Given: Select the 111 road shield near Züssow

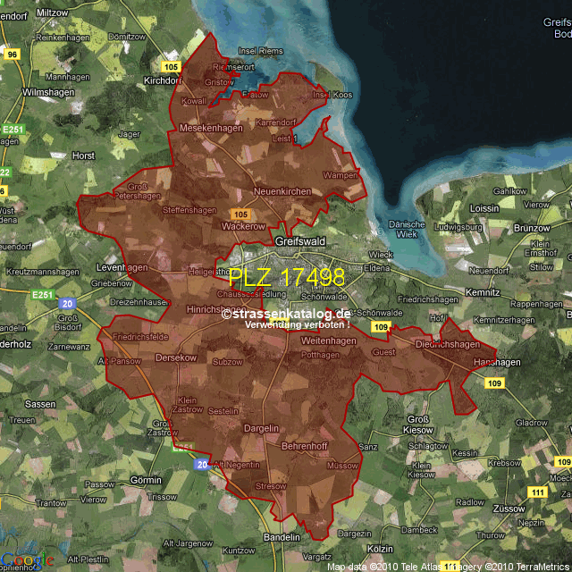Looking at the screenshot, I should click(536, 492).
